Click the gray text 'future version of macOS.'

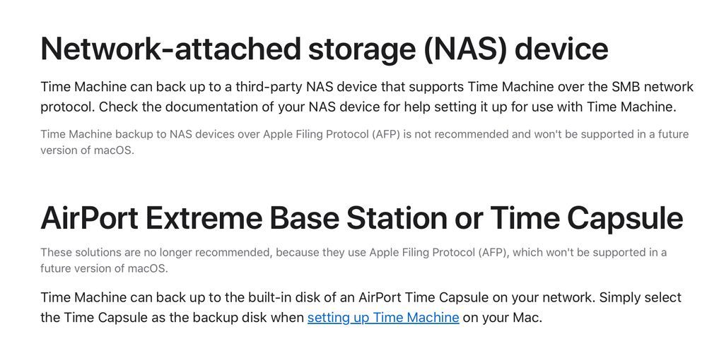pos(104,269)
